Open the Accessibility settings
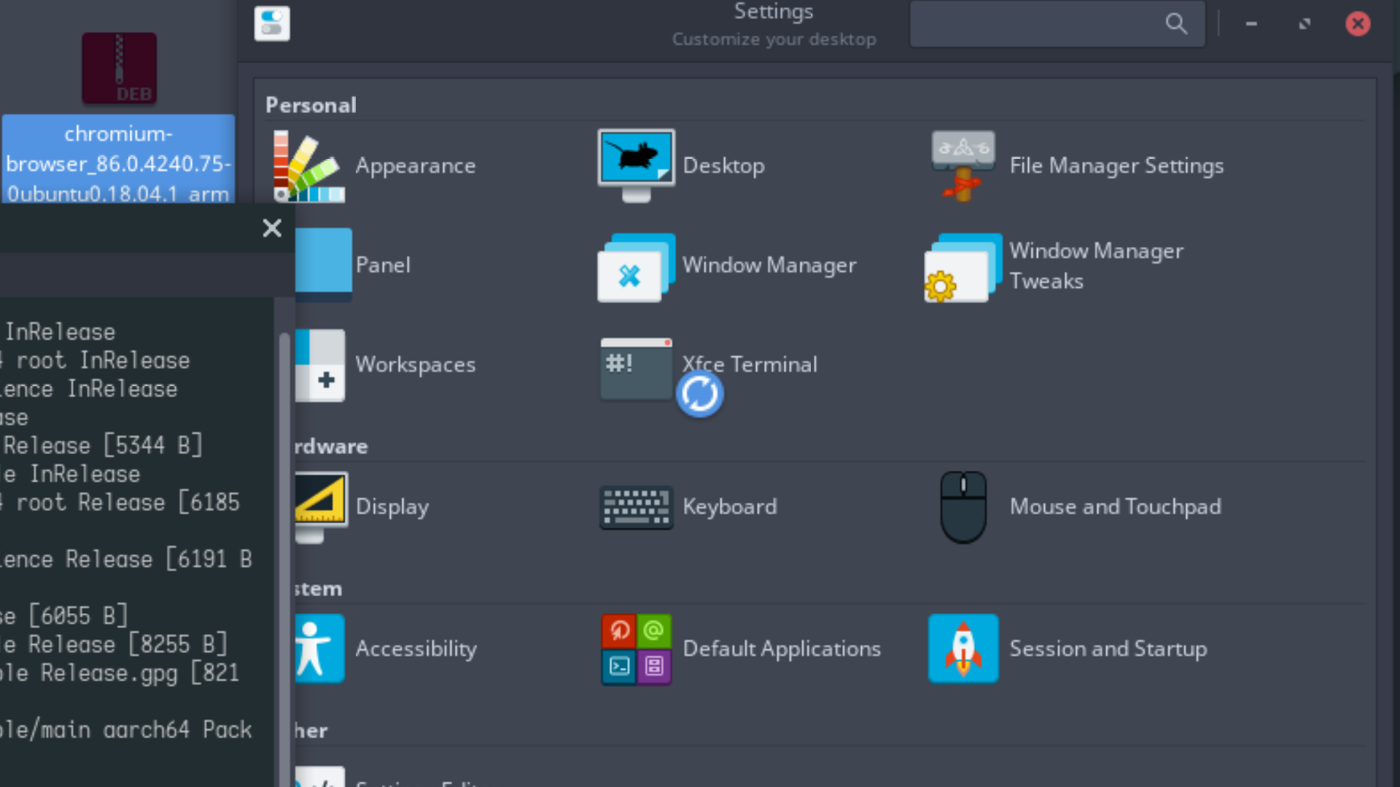The image size is (1400, 787). (x=416, y=649)
